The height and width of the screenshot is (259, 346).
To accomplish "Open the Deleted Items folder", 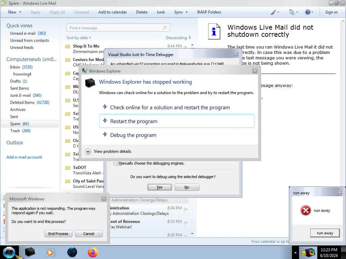I will (30, 103).
